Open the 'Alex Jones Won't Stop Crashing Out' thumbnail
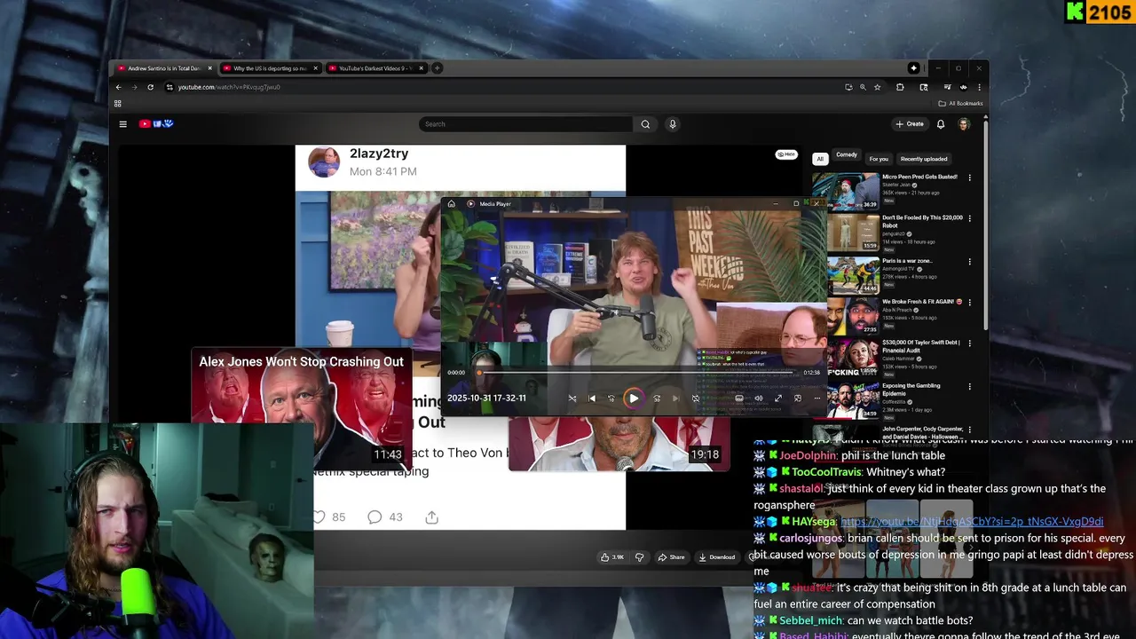This screenshot has width=1136, height=639. pos(301,408)
